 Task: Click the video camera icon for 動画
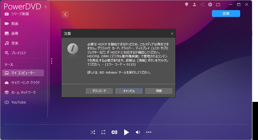7,24
